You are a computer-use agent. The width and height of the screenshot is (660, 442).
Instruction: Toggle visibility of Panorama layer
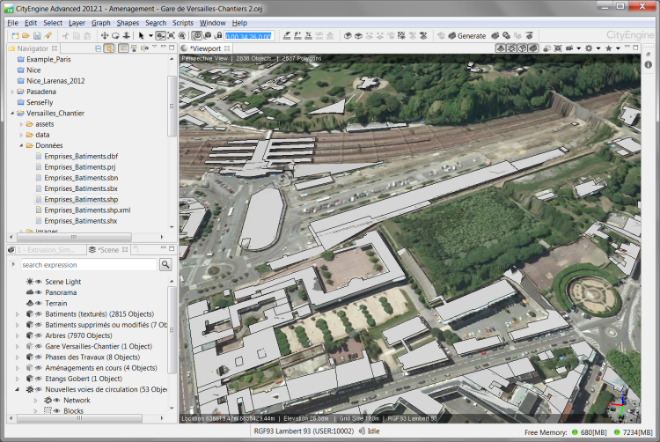[x=39, y=292]
